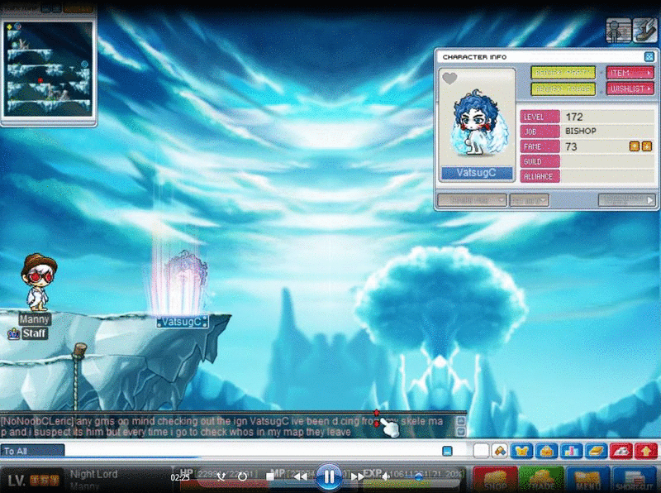Expand the first dropdown at Character Info bottom
Image resolution: width=661 pixels, height=493 pixels.
pos(472,199)
